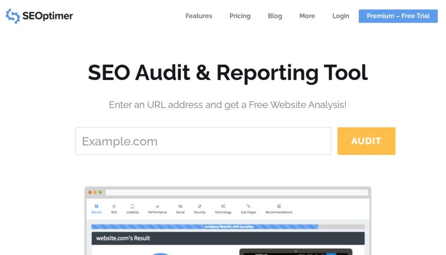Open the Features menu item
The width and height of the screenshot is (446, 255).
199,16
